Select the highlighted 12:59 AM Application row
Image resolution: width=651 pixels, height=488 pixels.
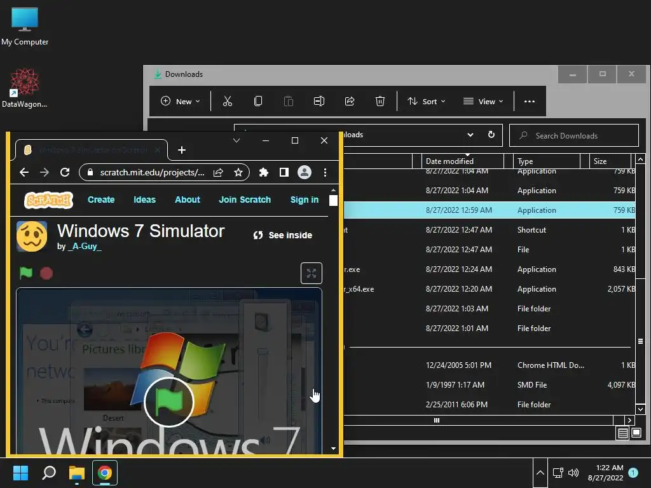pyautogui.click(x=489, y=210)
